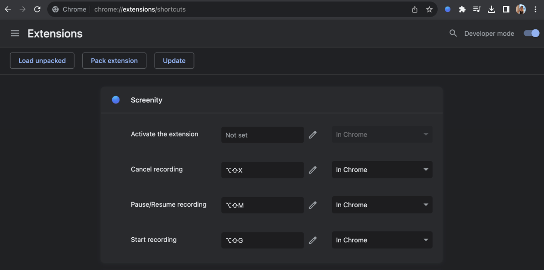Viewport: 544px width, 270px height.
Task: Click the Cancel recording label
Action: coord(157,169)
